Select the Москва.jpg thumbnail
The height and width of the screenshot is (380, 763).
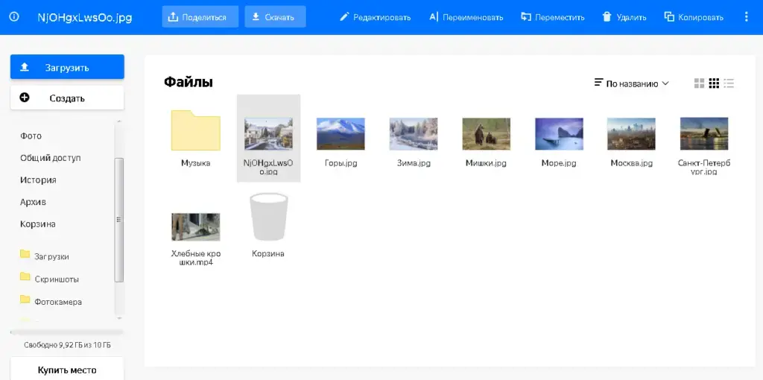(x=632, y=134)
